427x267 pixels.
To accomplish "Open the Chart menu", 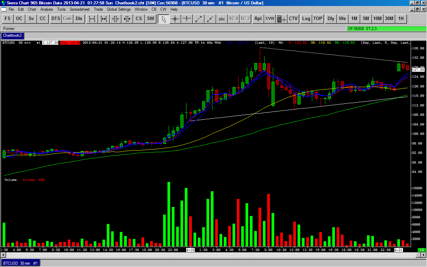I will point(32,9).
